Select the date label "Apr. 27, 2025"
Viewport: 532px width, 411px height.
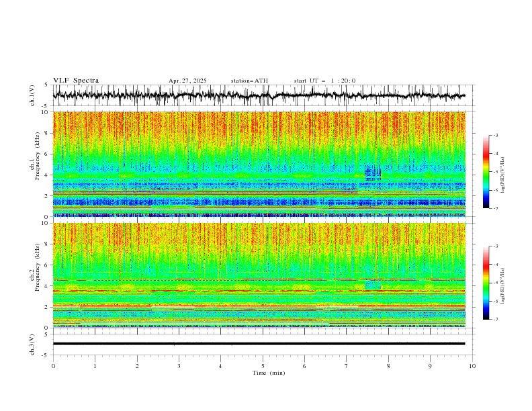pyautogui.click(x=187, y=81)
